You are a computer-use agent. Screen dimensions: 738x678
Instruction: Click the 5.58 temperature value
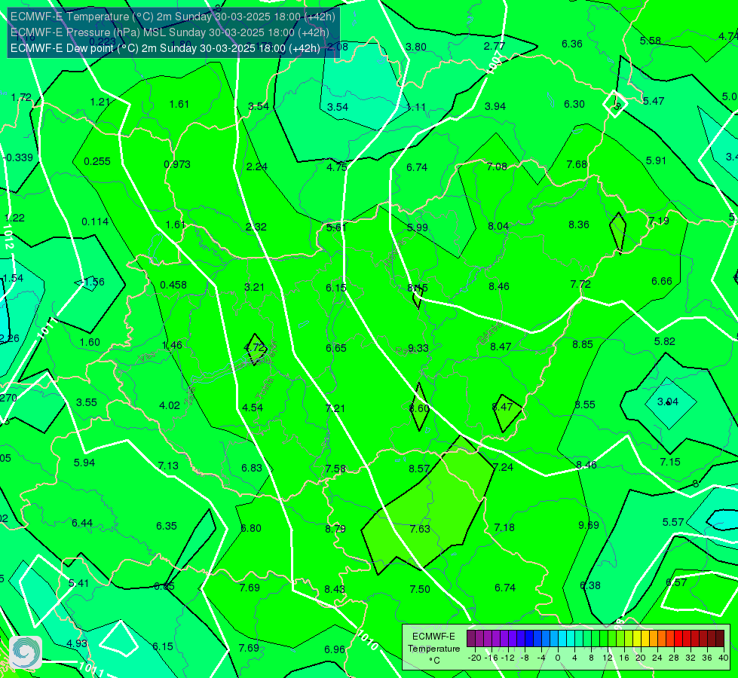point(650,41)
